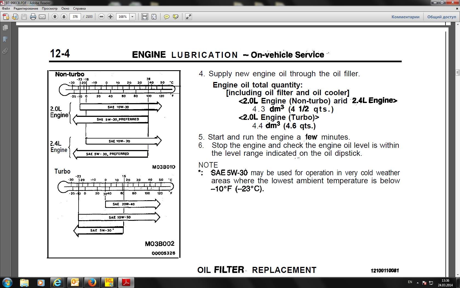Go to previous page with up arrow
This screenshot has height=288, width=460.
point(55,17)
